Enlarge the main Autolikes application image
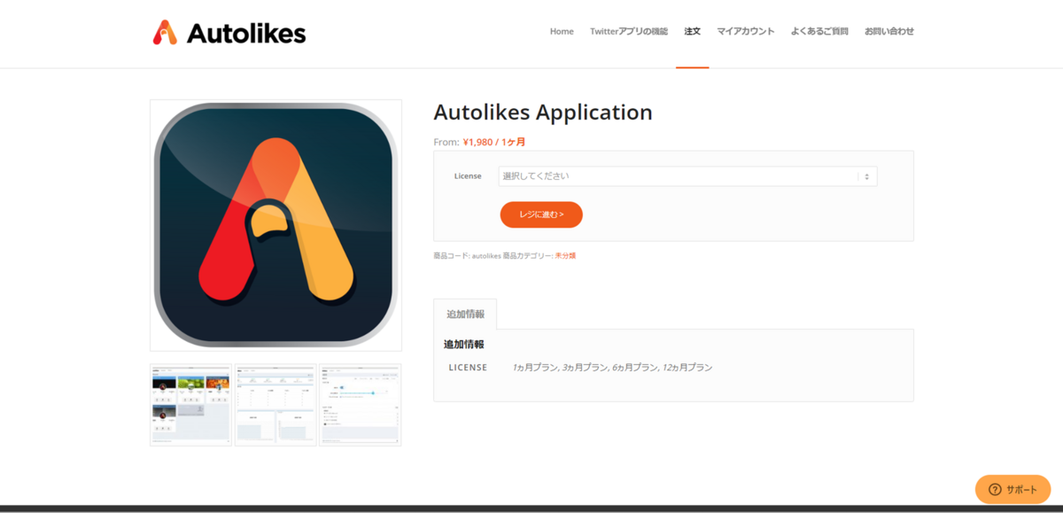Viewport: 1063px width, 513px height. [275, 225]
